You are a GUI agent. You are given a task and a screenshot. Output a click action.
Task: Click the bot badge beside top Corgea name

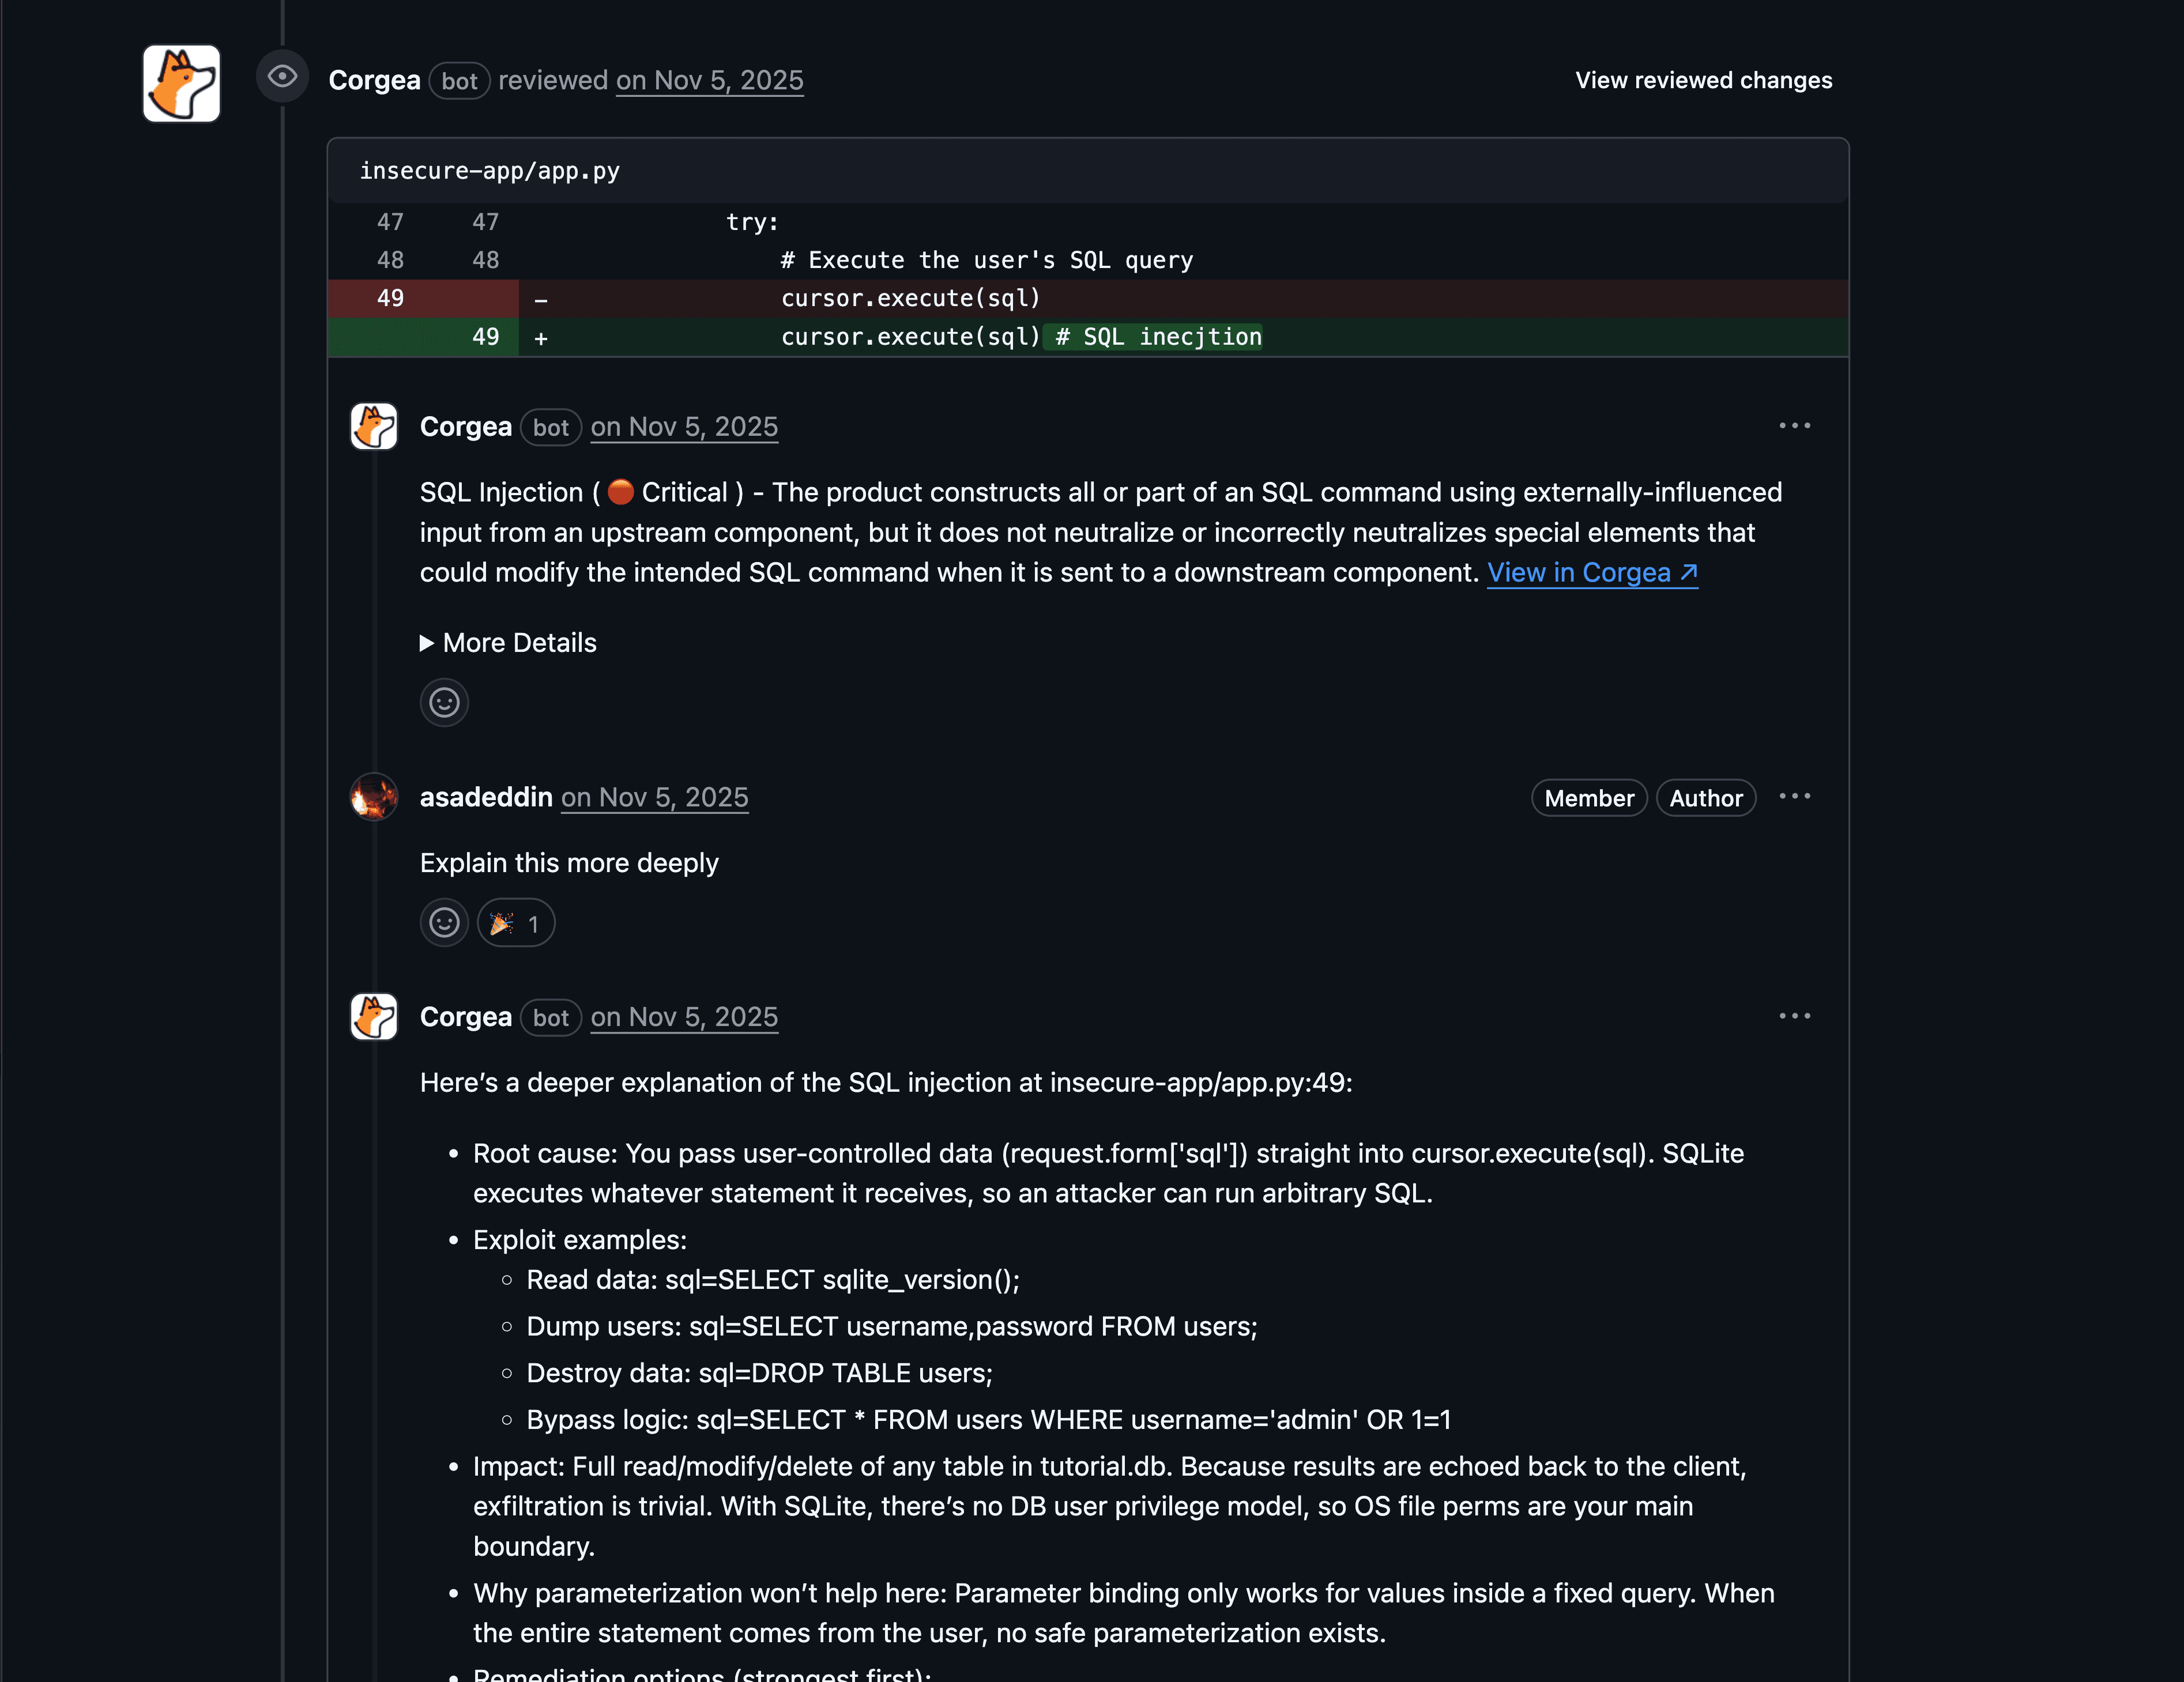pos(459,81)
